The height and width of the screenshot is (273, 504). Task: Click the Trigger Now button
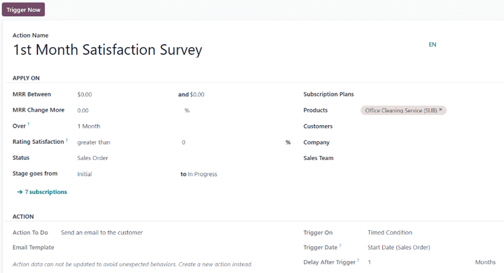pyautogui.click(x=23, y=10)
